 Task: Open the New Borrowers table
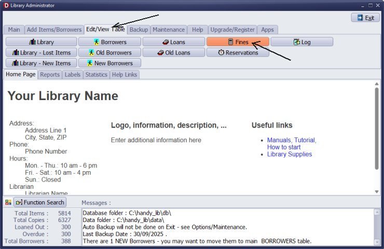click(x=109, y=63)
